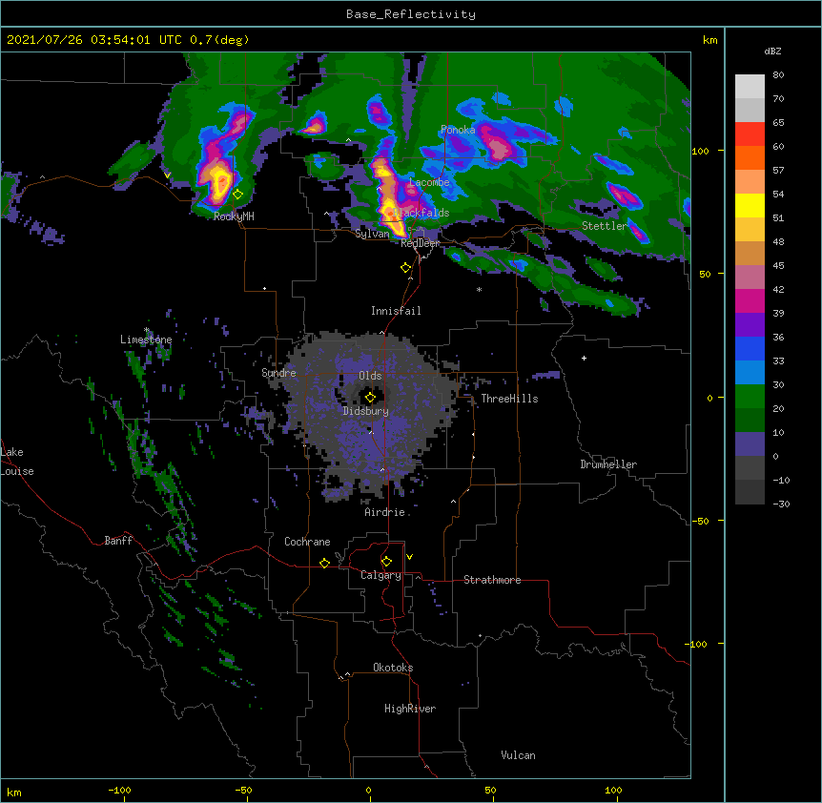Click the yellow diamond marker above Calgary label
This screenshot has width=822, height=803.
[386, 562]
